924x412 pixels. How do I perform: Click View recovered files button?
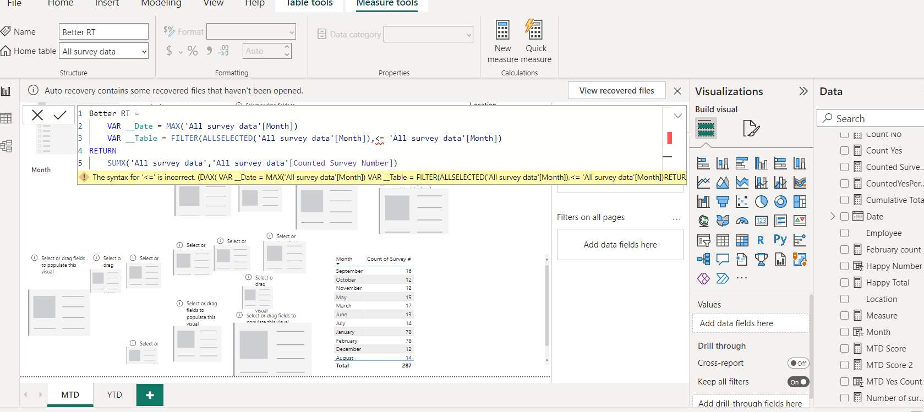tap(616, 91)
